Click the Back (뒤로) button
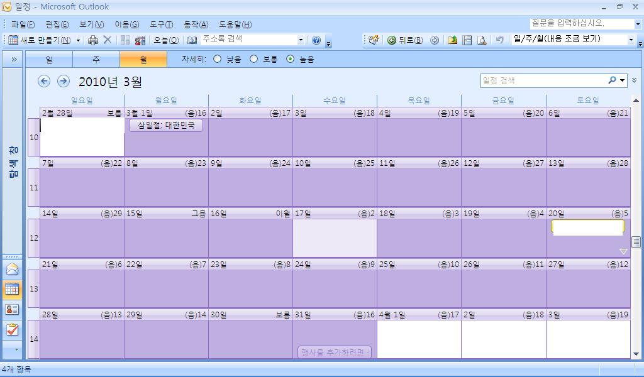The width and height of the screenshot is (644, 377). pos(404,40)
